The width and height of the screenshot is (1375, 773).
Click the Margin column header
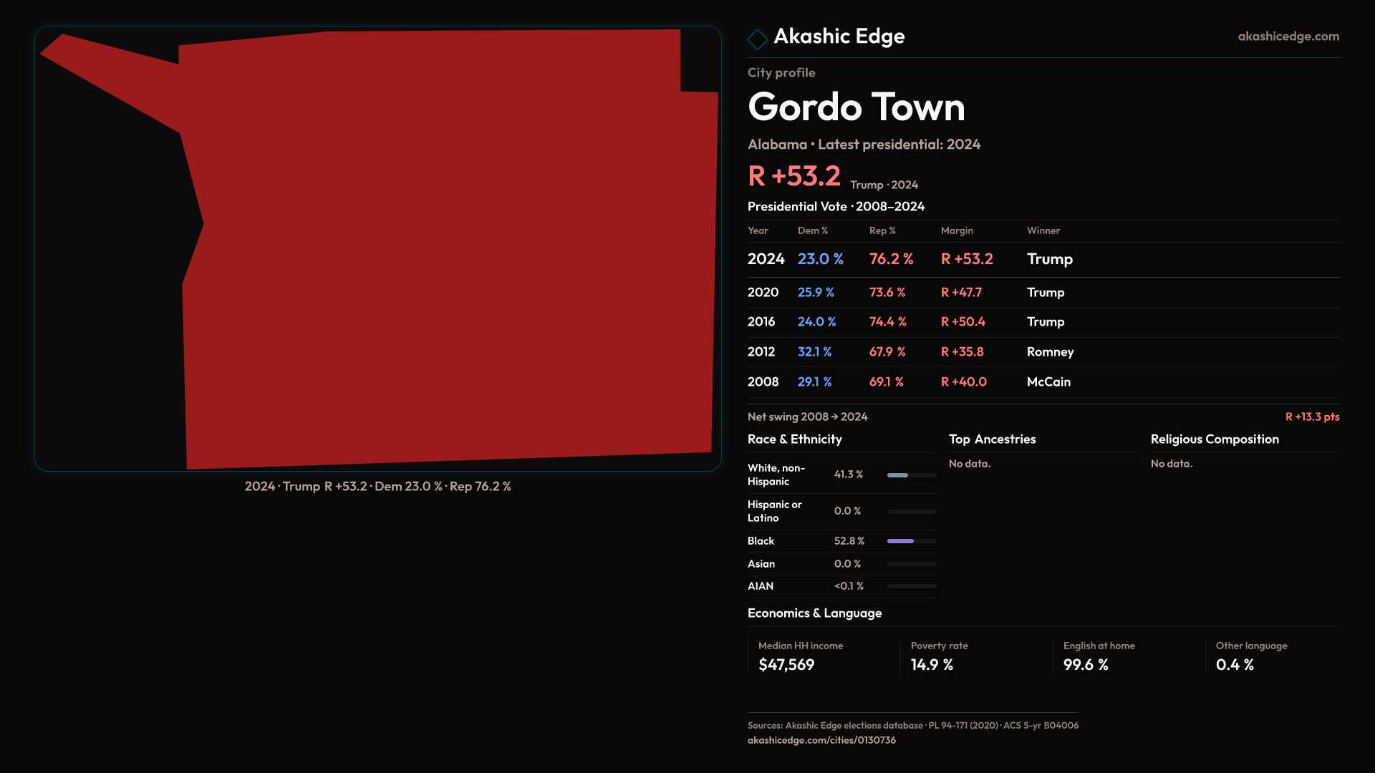click(x=957, y=231)
